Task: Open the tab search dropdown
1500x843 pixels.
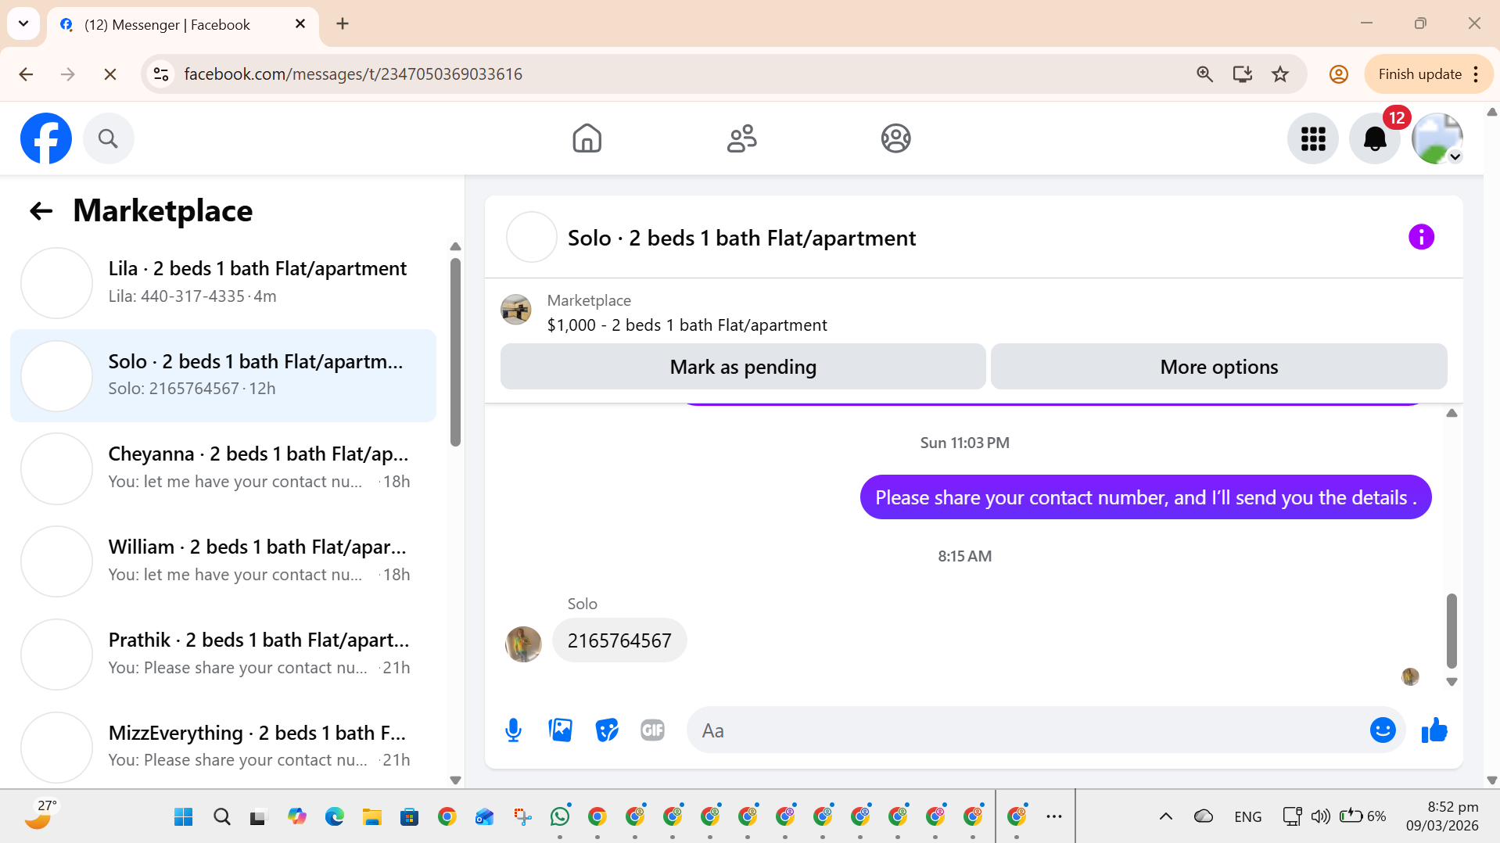Action: coord(23,23)
